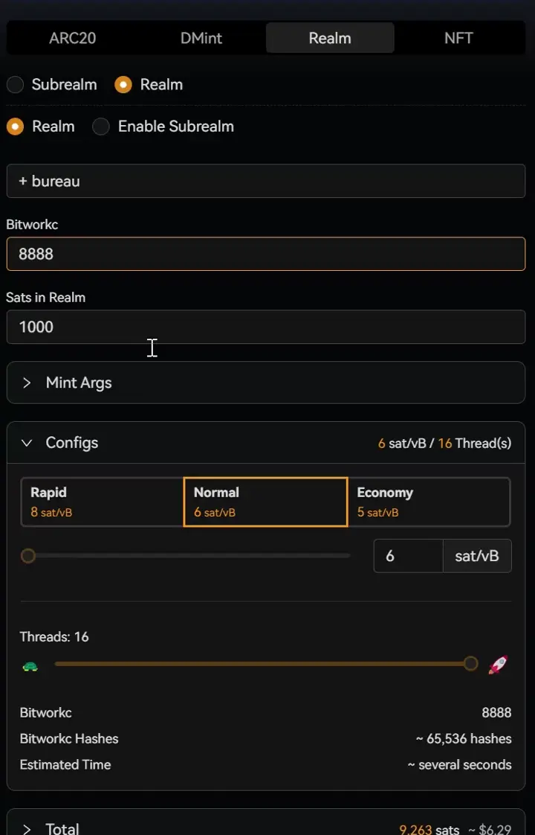Select the top Realm radio option
Screen dimensions: 535x835
[123, 85]
